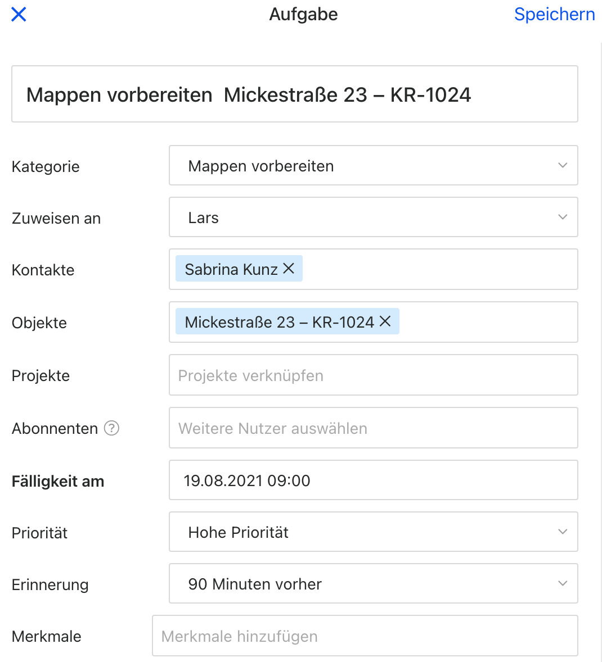Screen dimensions: 602x662
Task: Close the Aufgabe dialog with X
Action: [x=19, y=14]
